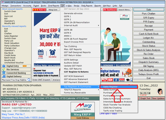The height and width of the screenshot is (120, 166).
Task: Open the Order CRM button
Action: tap(37, 80)
